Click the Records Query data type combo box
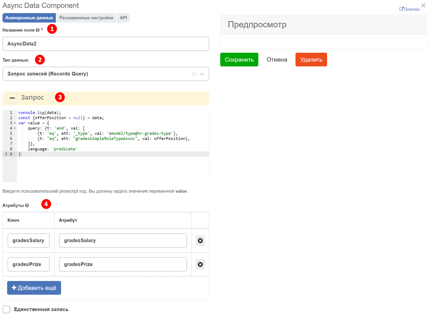429x322 pixels. 106,74
